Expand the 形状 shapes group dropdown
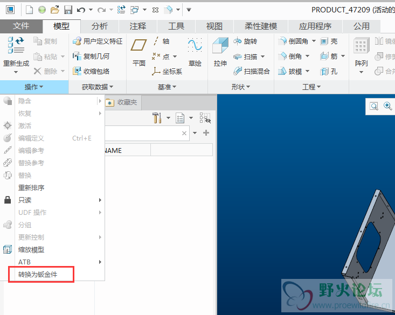 point(241,87)
